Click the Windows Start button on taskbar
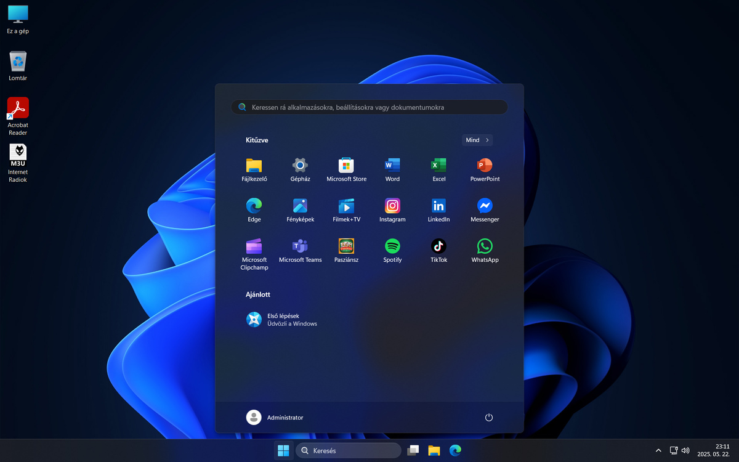739x462 pixels. (x=283, y=450)
